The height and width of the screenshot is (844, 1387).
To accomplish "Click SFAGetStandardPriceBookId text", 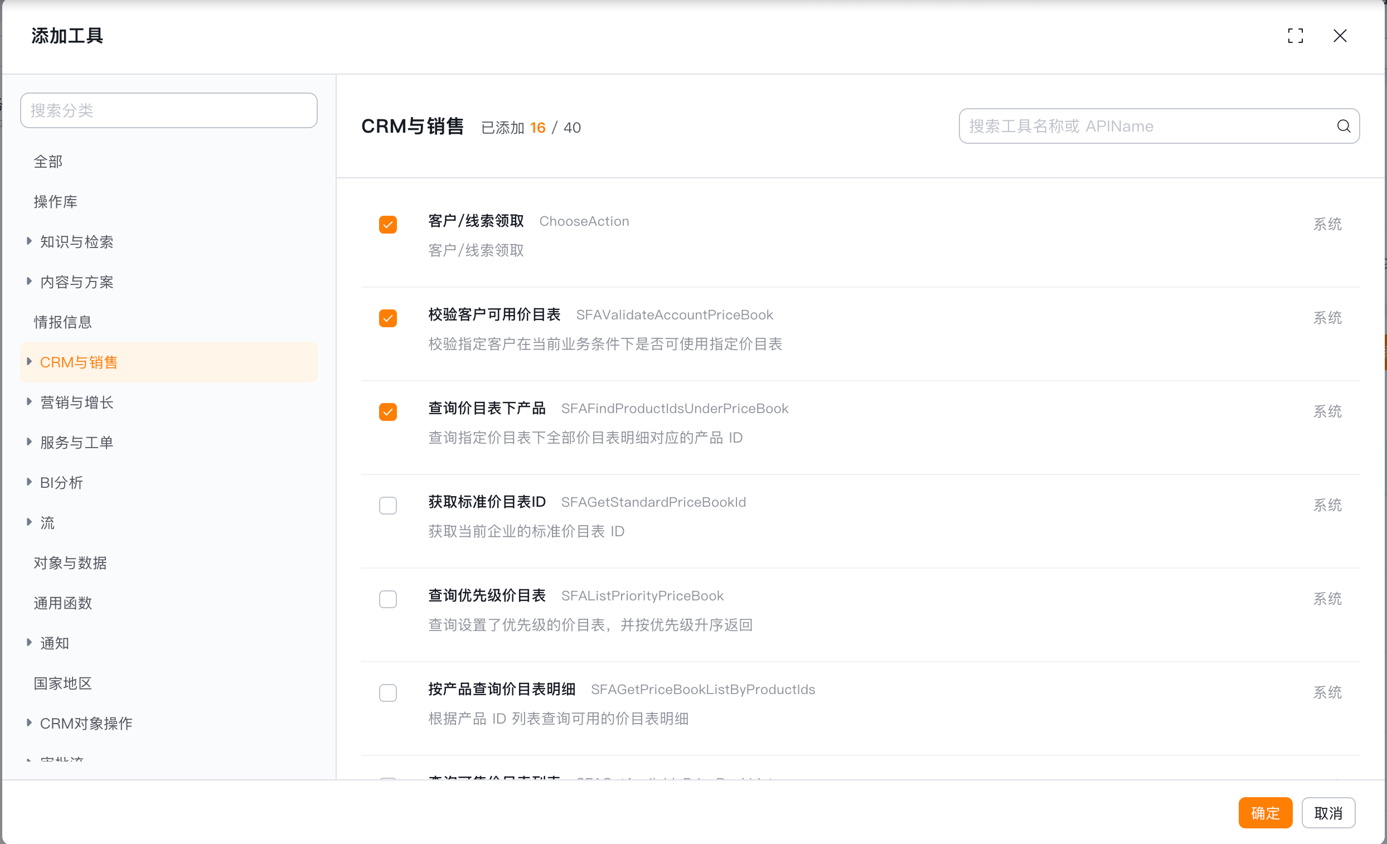I will click(653, 502).
